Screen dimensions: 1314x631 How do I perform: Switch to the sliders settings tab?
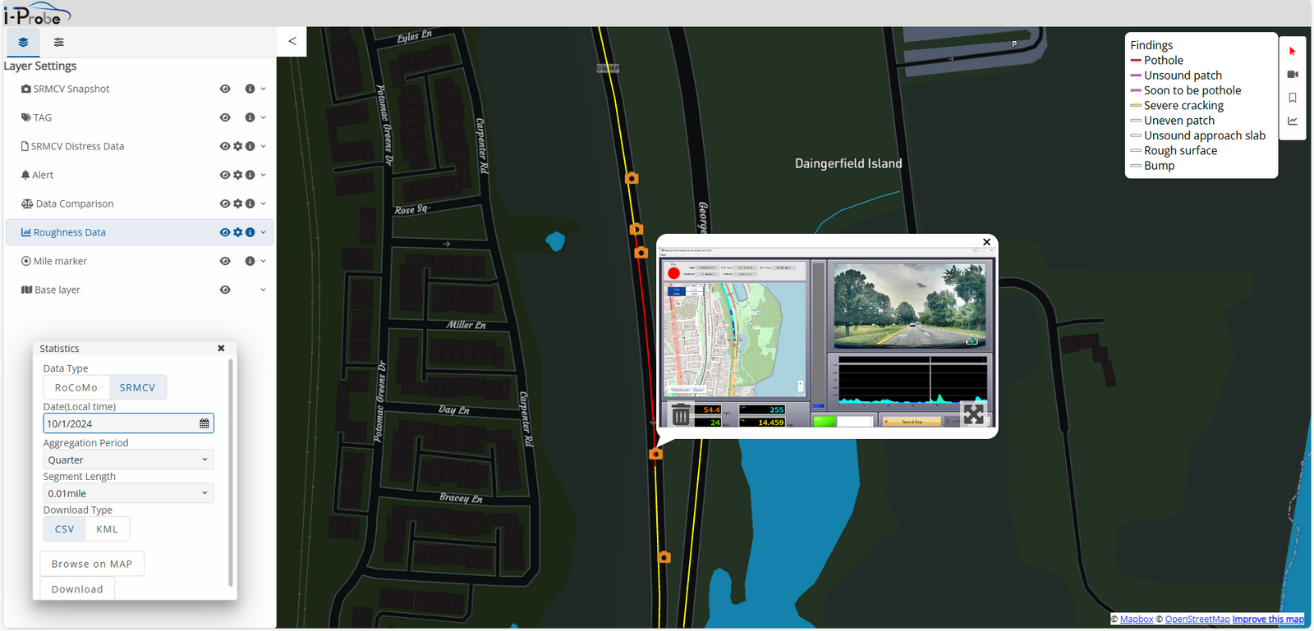pos(59,42)
